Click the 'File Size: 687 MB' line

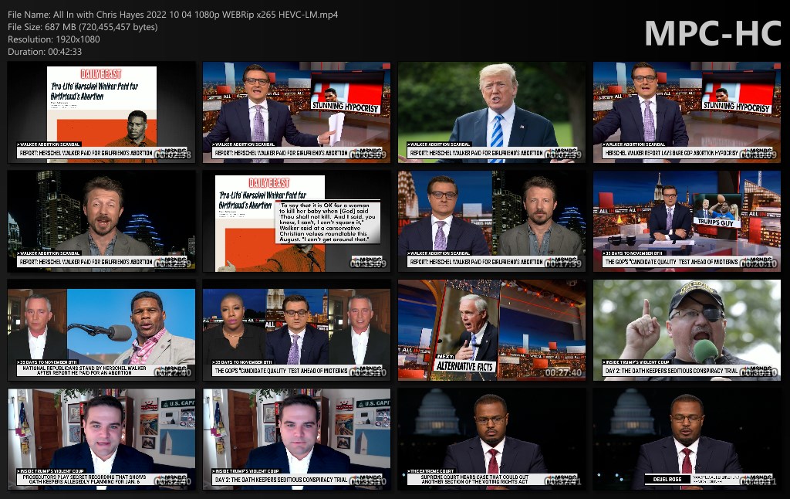click(83, 27)
